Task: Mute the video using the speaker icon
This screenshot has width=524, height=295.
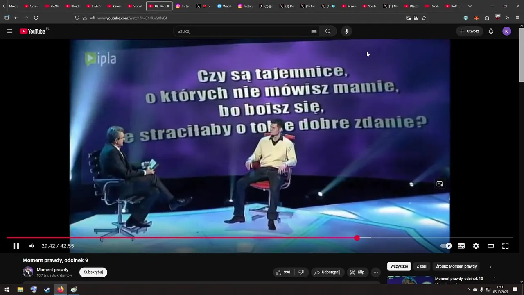Action: click(32, 246)
